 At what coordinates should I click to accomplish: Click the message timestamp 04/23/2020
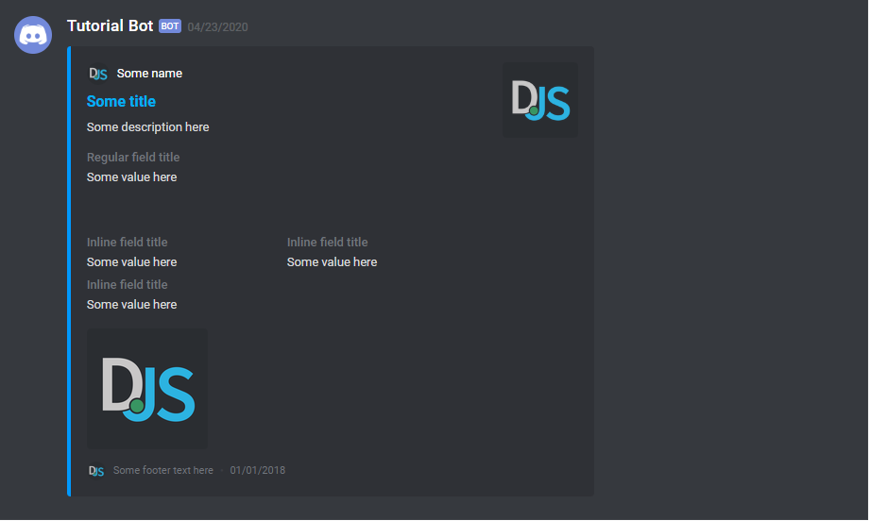point(217,27)
